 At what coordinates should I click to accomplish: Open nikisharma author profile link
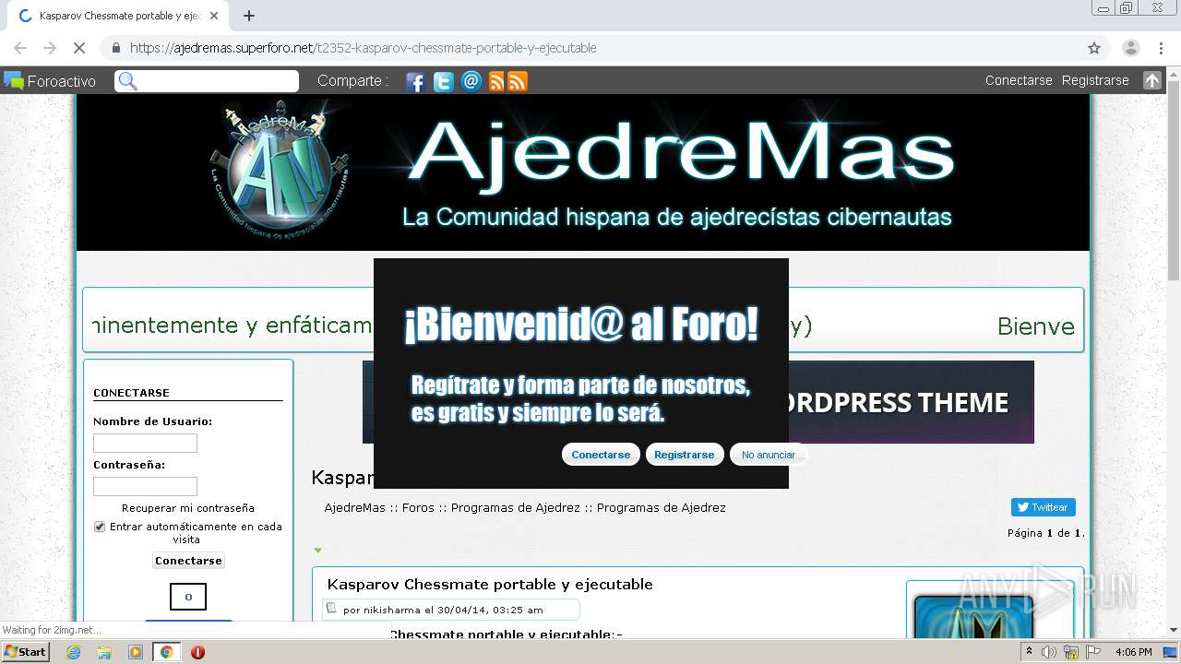392,610
